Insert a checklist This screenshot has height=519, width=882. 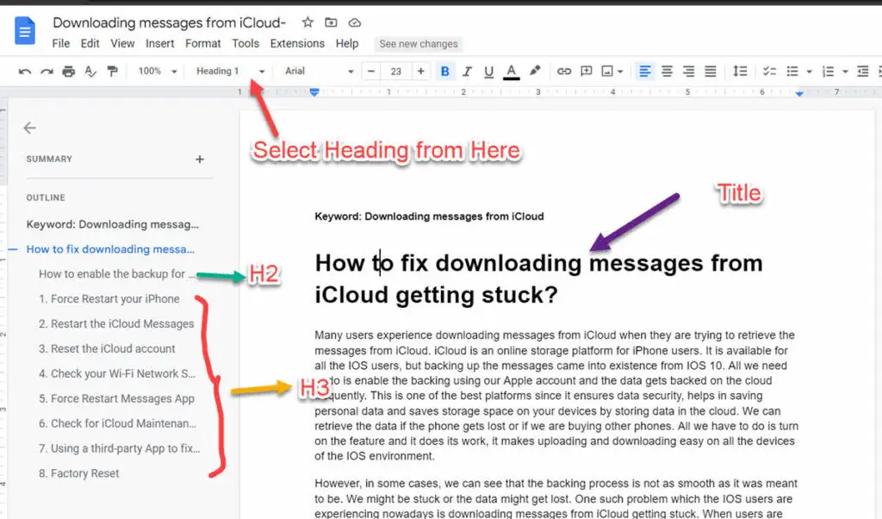(769, 72)
